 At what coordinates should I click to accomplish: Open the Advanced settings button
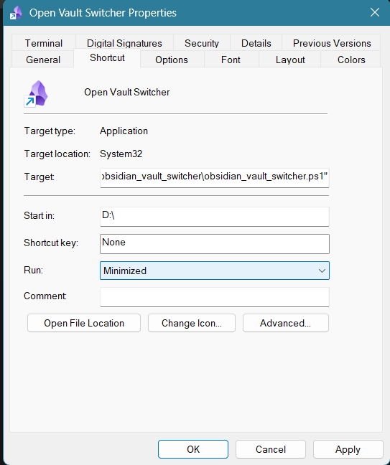286,323
